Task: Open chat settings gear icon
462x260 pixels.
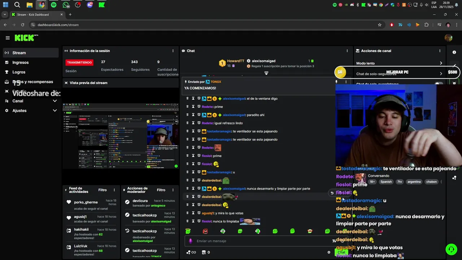Action: point(329,252)
